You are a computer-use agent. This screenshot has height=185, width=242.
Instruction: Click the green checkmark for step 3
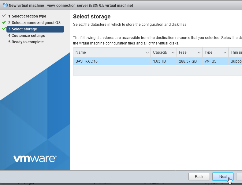pos(4,29)
